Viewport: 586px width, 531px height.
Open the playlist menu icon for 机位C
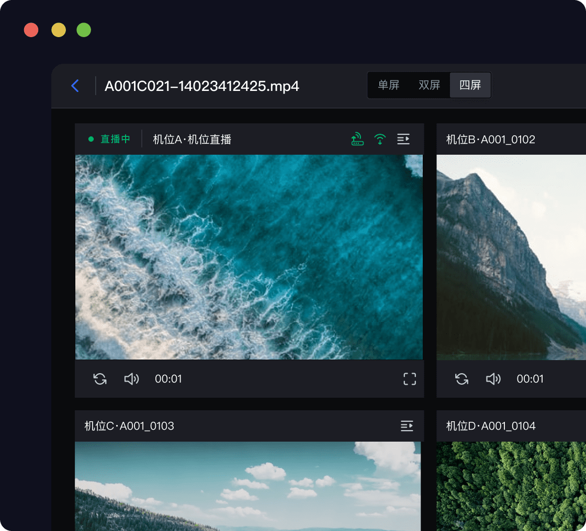click(x=407, y=426)
